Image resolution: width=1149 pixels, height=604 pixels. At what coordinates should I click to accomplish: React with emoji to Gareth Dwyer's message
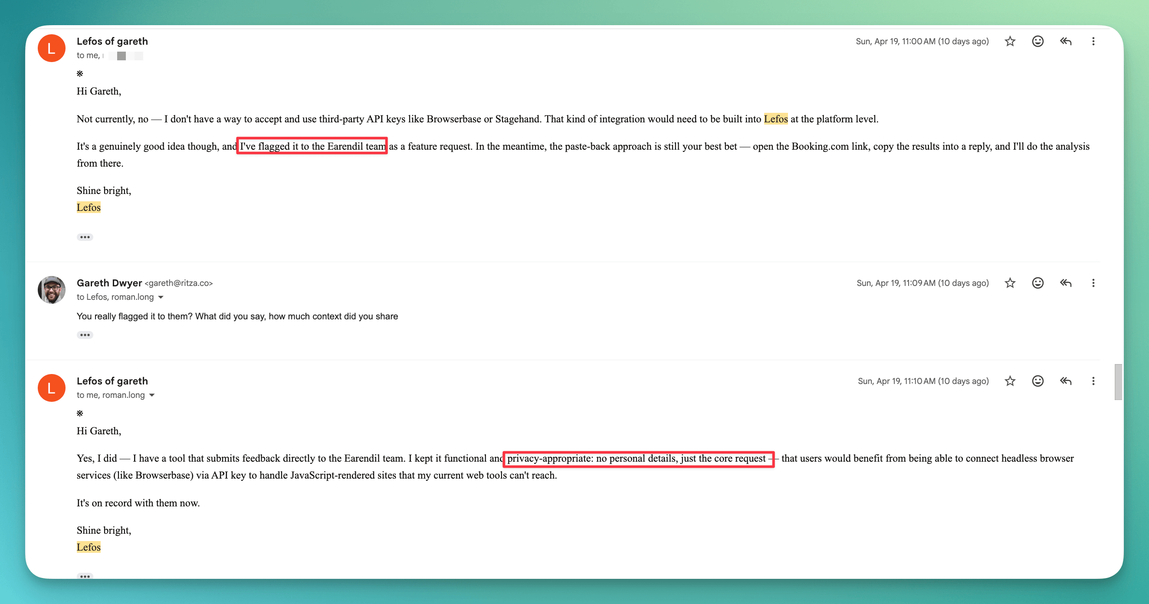click(1037, 283)
